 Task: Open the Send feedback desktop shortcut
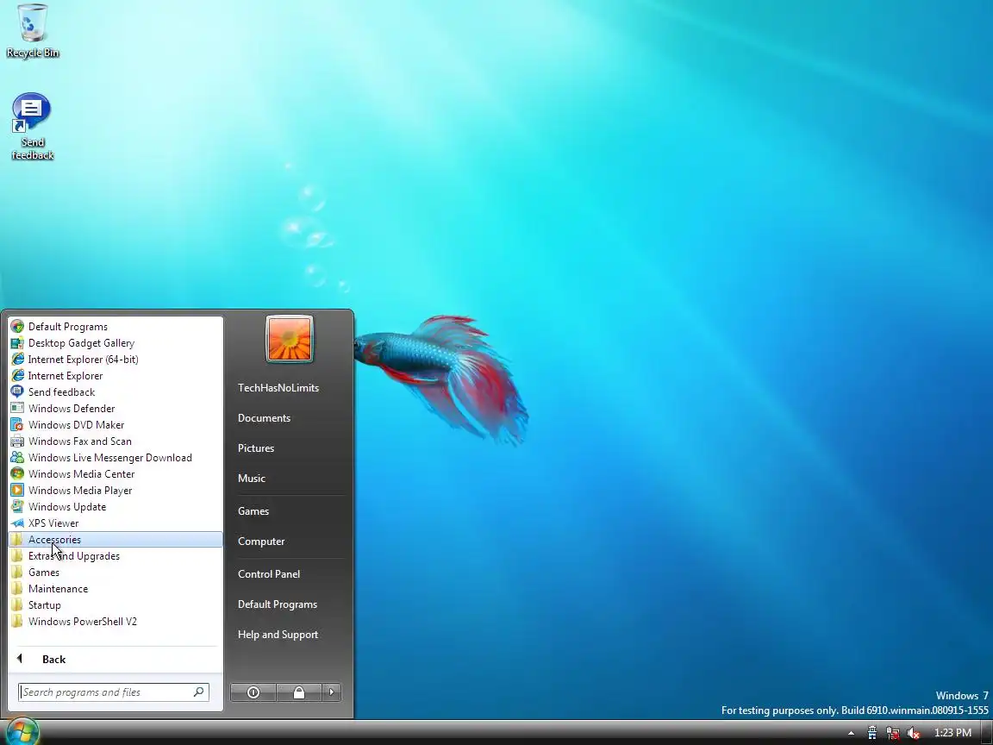(32, 126)
